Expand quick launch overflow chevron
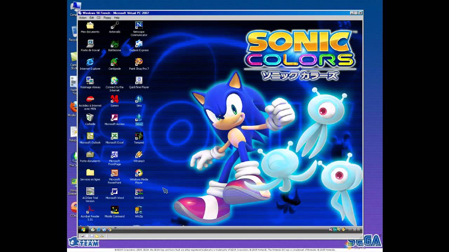 (x=115, y=228)
